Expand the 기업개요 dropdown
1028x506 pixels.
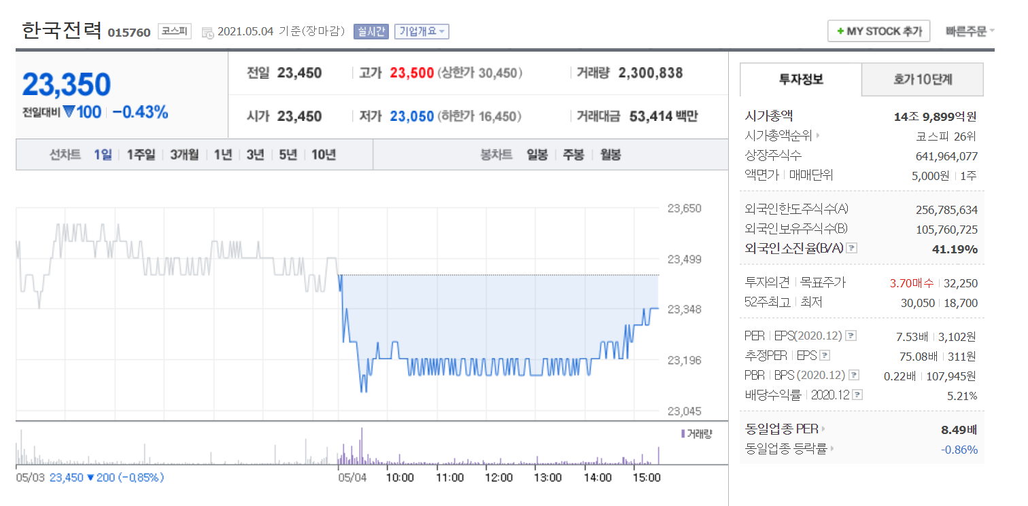point(422,31)
